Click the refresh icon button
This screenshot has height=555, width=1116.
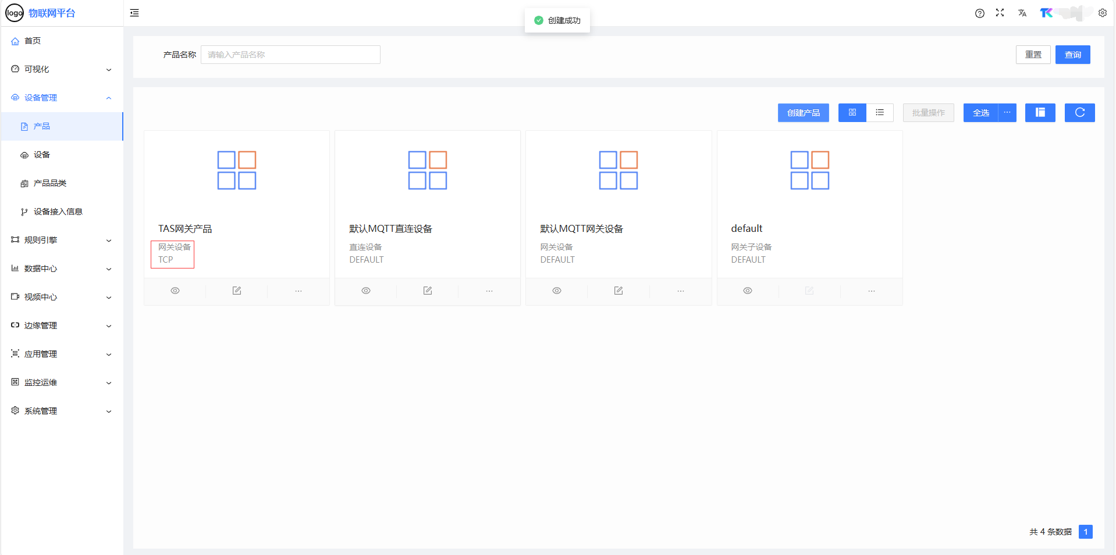pyautogui.click(x=1079, y=113)
